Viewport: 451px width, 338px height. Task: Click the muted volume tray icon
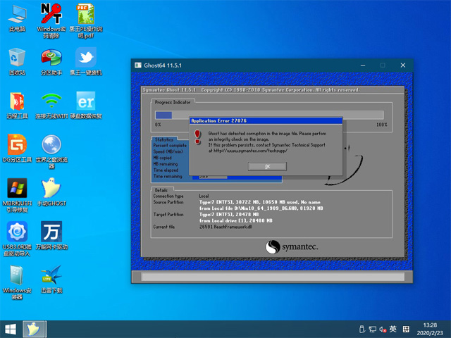(383, 330)
